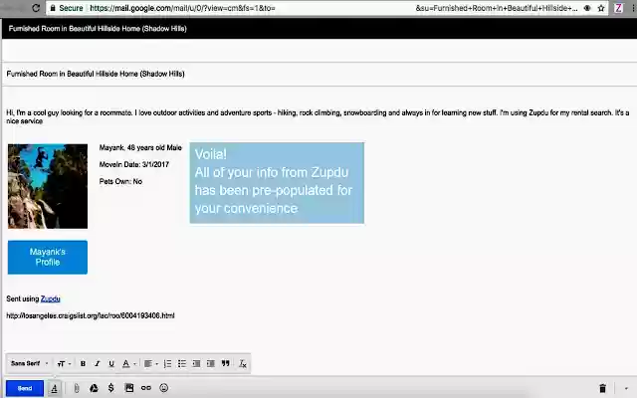Click the subject field reading Furnished Room
The height and width of the screenshot is (398, 637).
pos(319,74)
